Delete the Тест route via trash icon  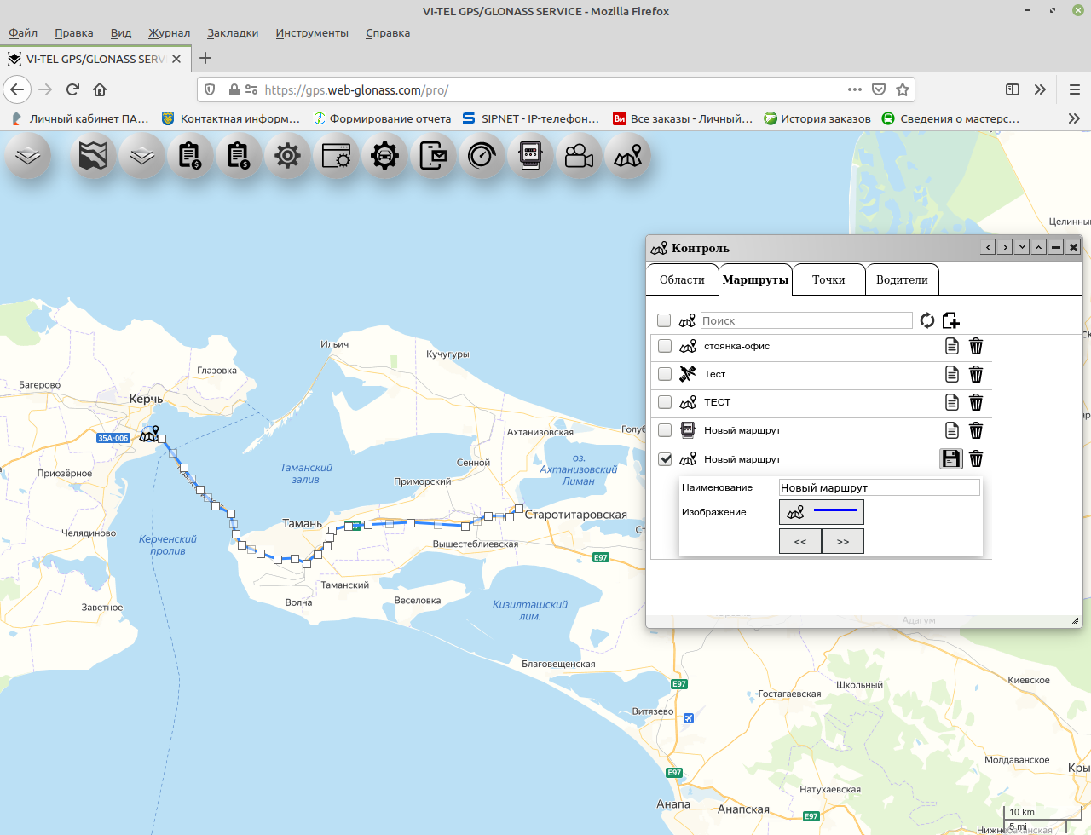tap(977, 374)
